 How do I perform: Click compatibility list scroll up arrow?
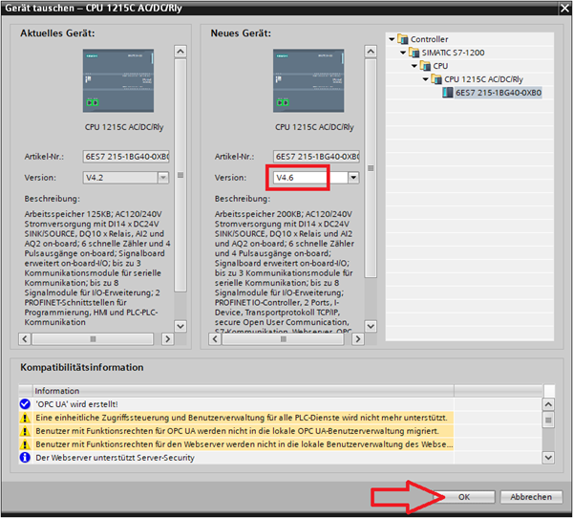[x=548, y=404]
